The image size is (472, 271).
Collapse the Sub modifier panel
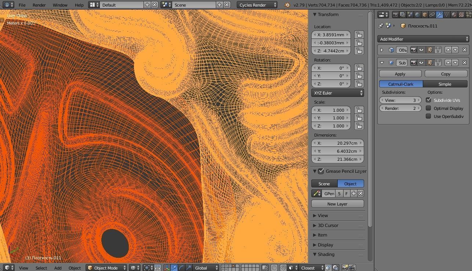[382, 63]
